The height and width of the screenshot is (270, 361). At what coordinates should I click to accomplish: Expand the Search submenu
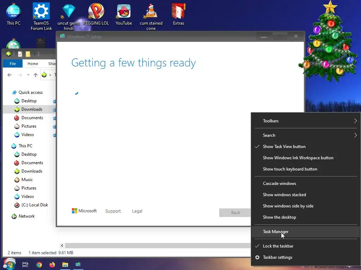(x=306, y=135)
